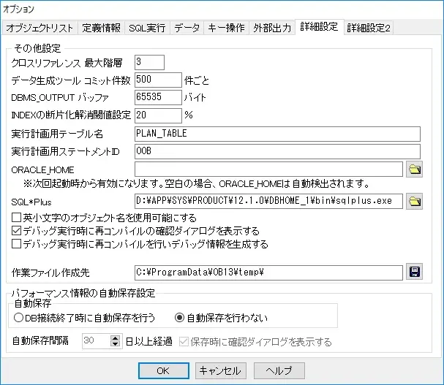Screen dimensions: 444x385
Task: Check デバッグ情報を生成する checkbox
Action: coord(17,244)
